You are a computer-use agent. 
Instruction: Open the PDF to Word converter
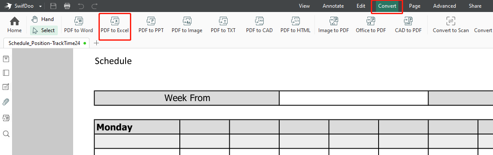pos(78,21)
